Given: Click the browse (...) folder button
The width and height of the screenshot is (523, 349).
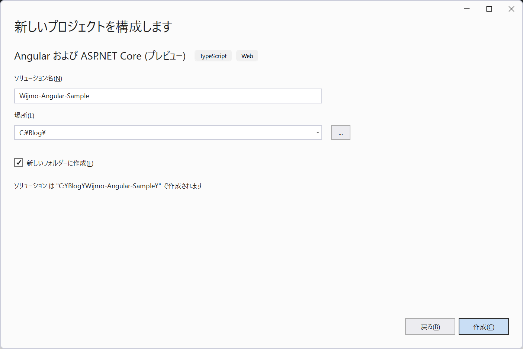Looking at the screenshot, I should coord(340,132).
